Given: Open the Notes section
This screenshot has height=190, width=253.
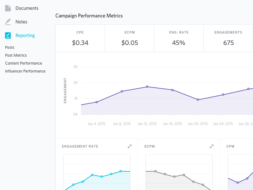Looking at the screenshot, I should tap(21, 22).
